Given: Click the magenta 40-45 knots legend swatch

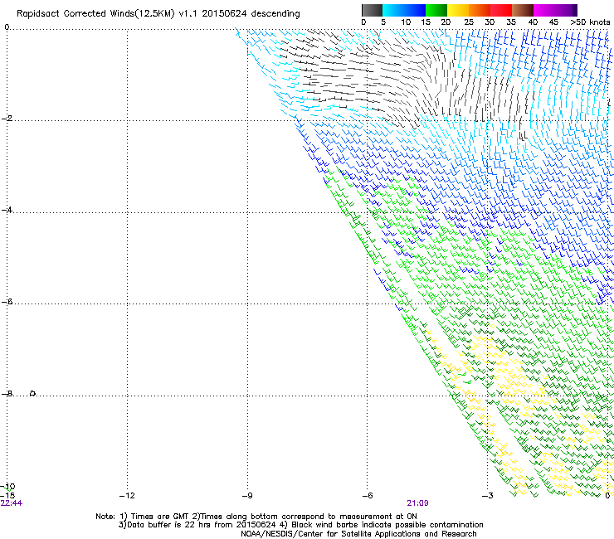Looking at the screenshot, I should click(544, 10).
